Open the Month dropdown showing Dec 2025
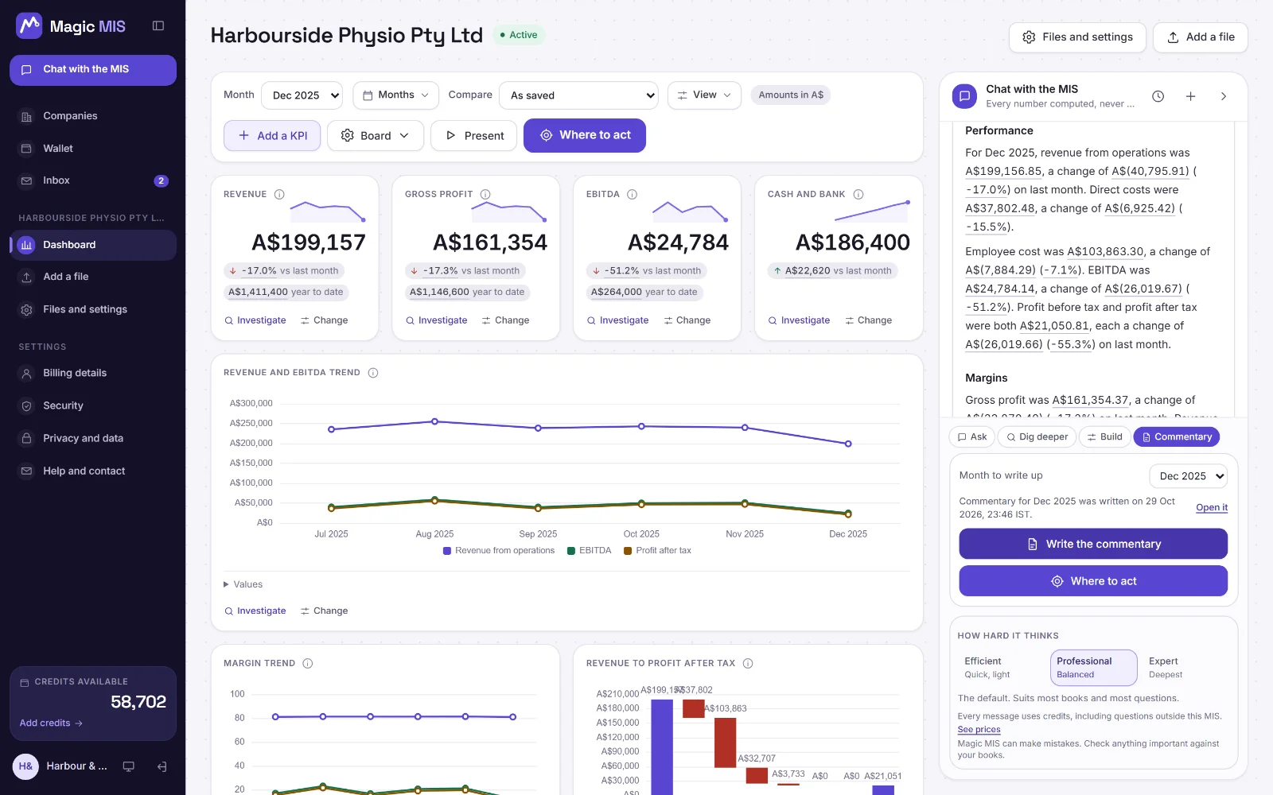 pyautogui.click(x=302, y=95)
